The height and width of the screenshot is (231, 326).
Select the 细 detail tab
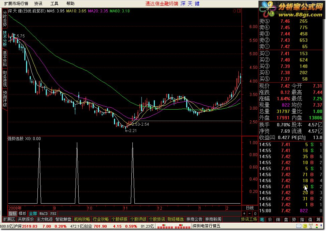(278, 219)
